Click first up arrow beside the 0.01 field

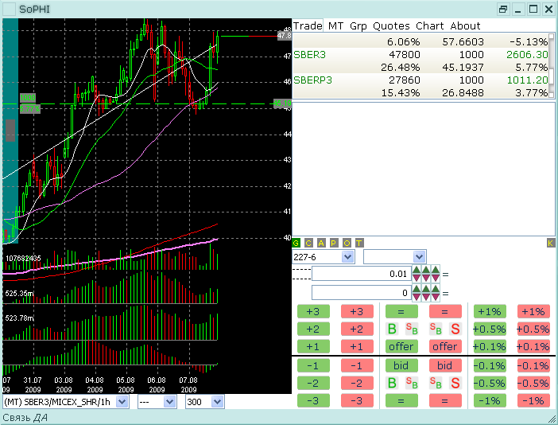click(417, 269)
